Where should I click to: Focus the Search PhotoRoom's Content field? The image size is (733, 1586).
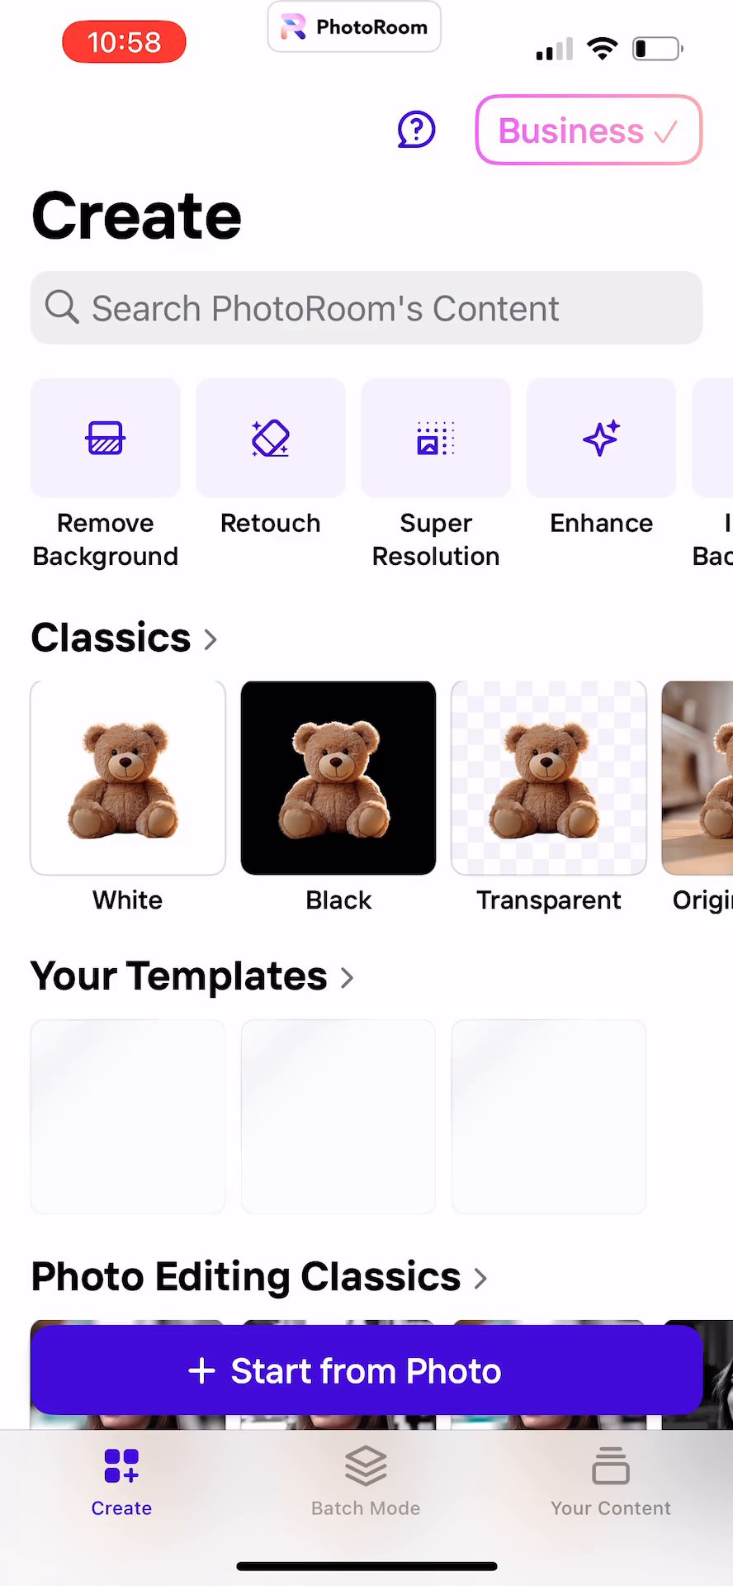(366, 308)
